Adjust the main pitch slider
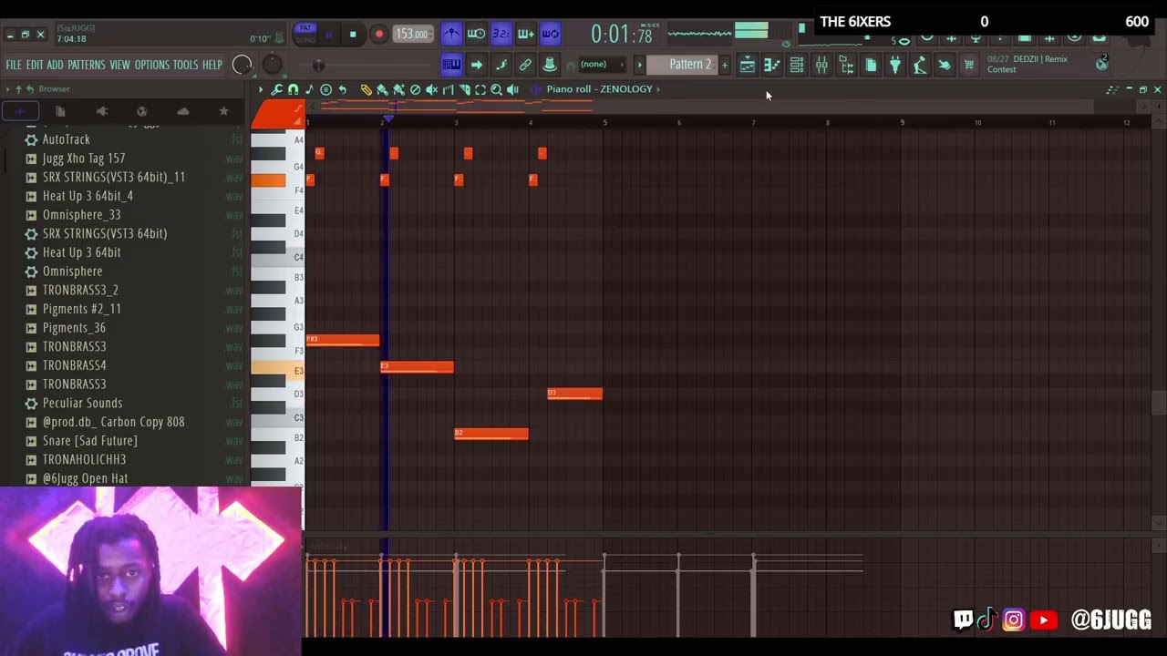1167x656 pixels. (x=318, y=65)
